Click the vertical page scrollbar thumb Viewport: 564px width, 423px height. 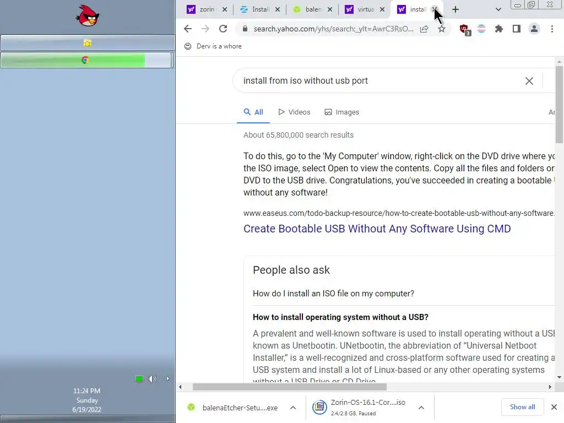click(559, 104)
